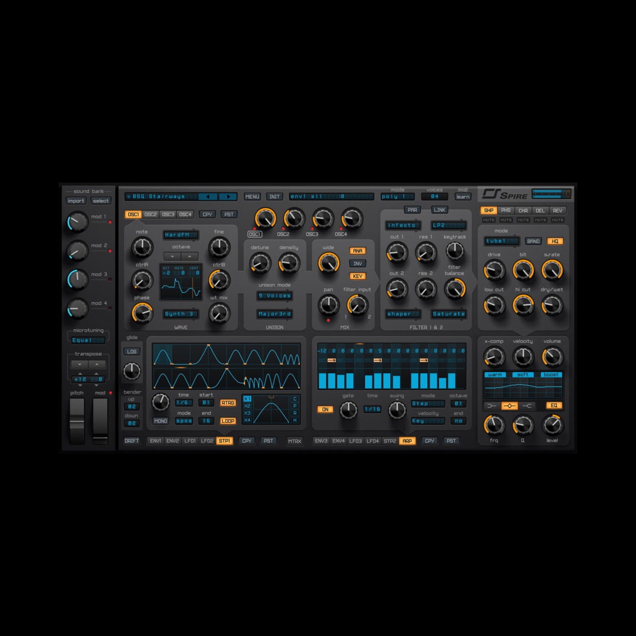Click the R button in stepper
This screenshot has height=636, width=636.
pyautogui.click(x=295, y=413)
